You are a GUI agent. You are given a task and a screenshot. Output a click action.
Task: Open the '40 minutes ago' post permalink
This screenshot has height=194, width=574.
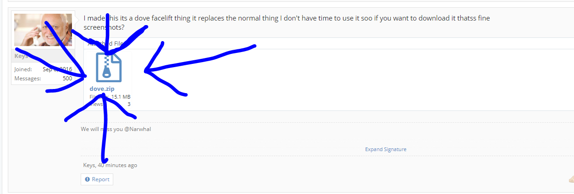click(117, 165)
